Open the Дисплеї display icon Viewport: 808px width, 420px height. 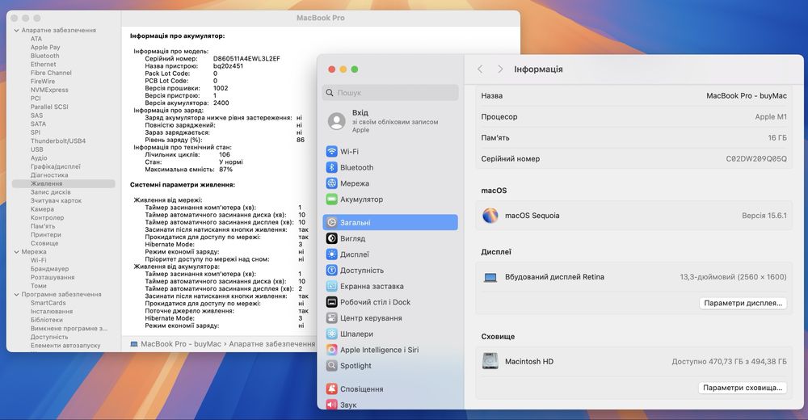(x=332, y=254)
